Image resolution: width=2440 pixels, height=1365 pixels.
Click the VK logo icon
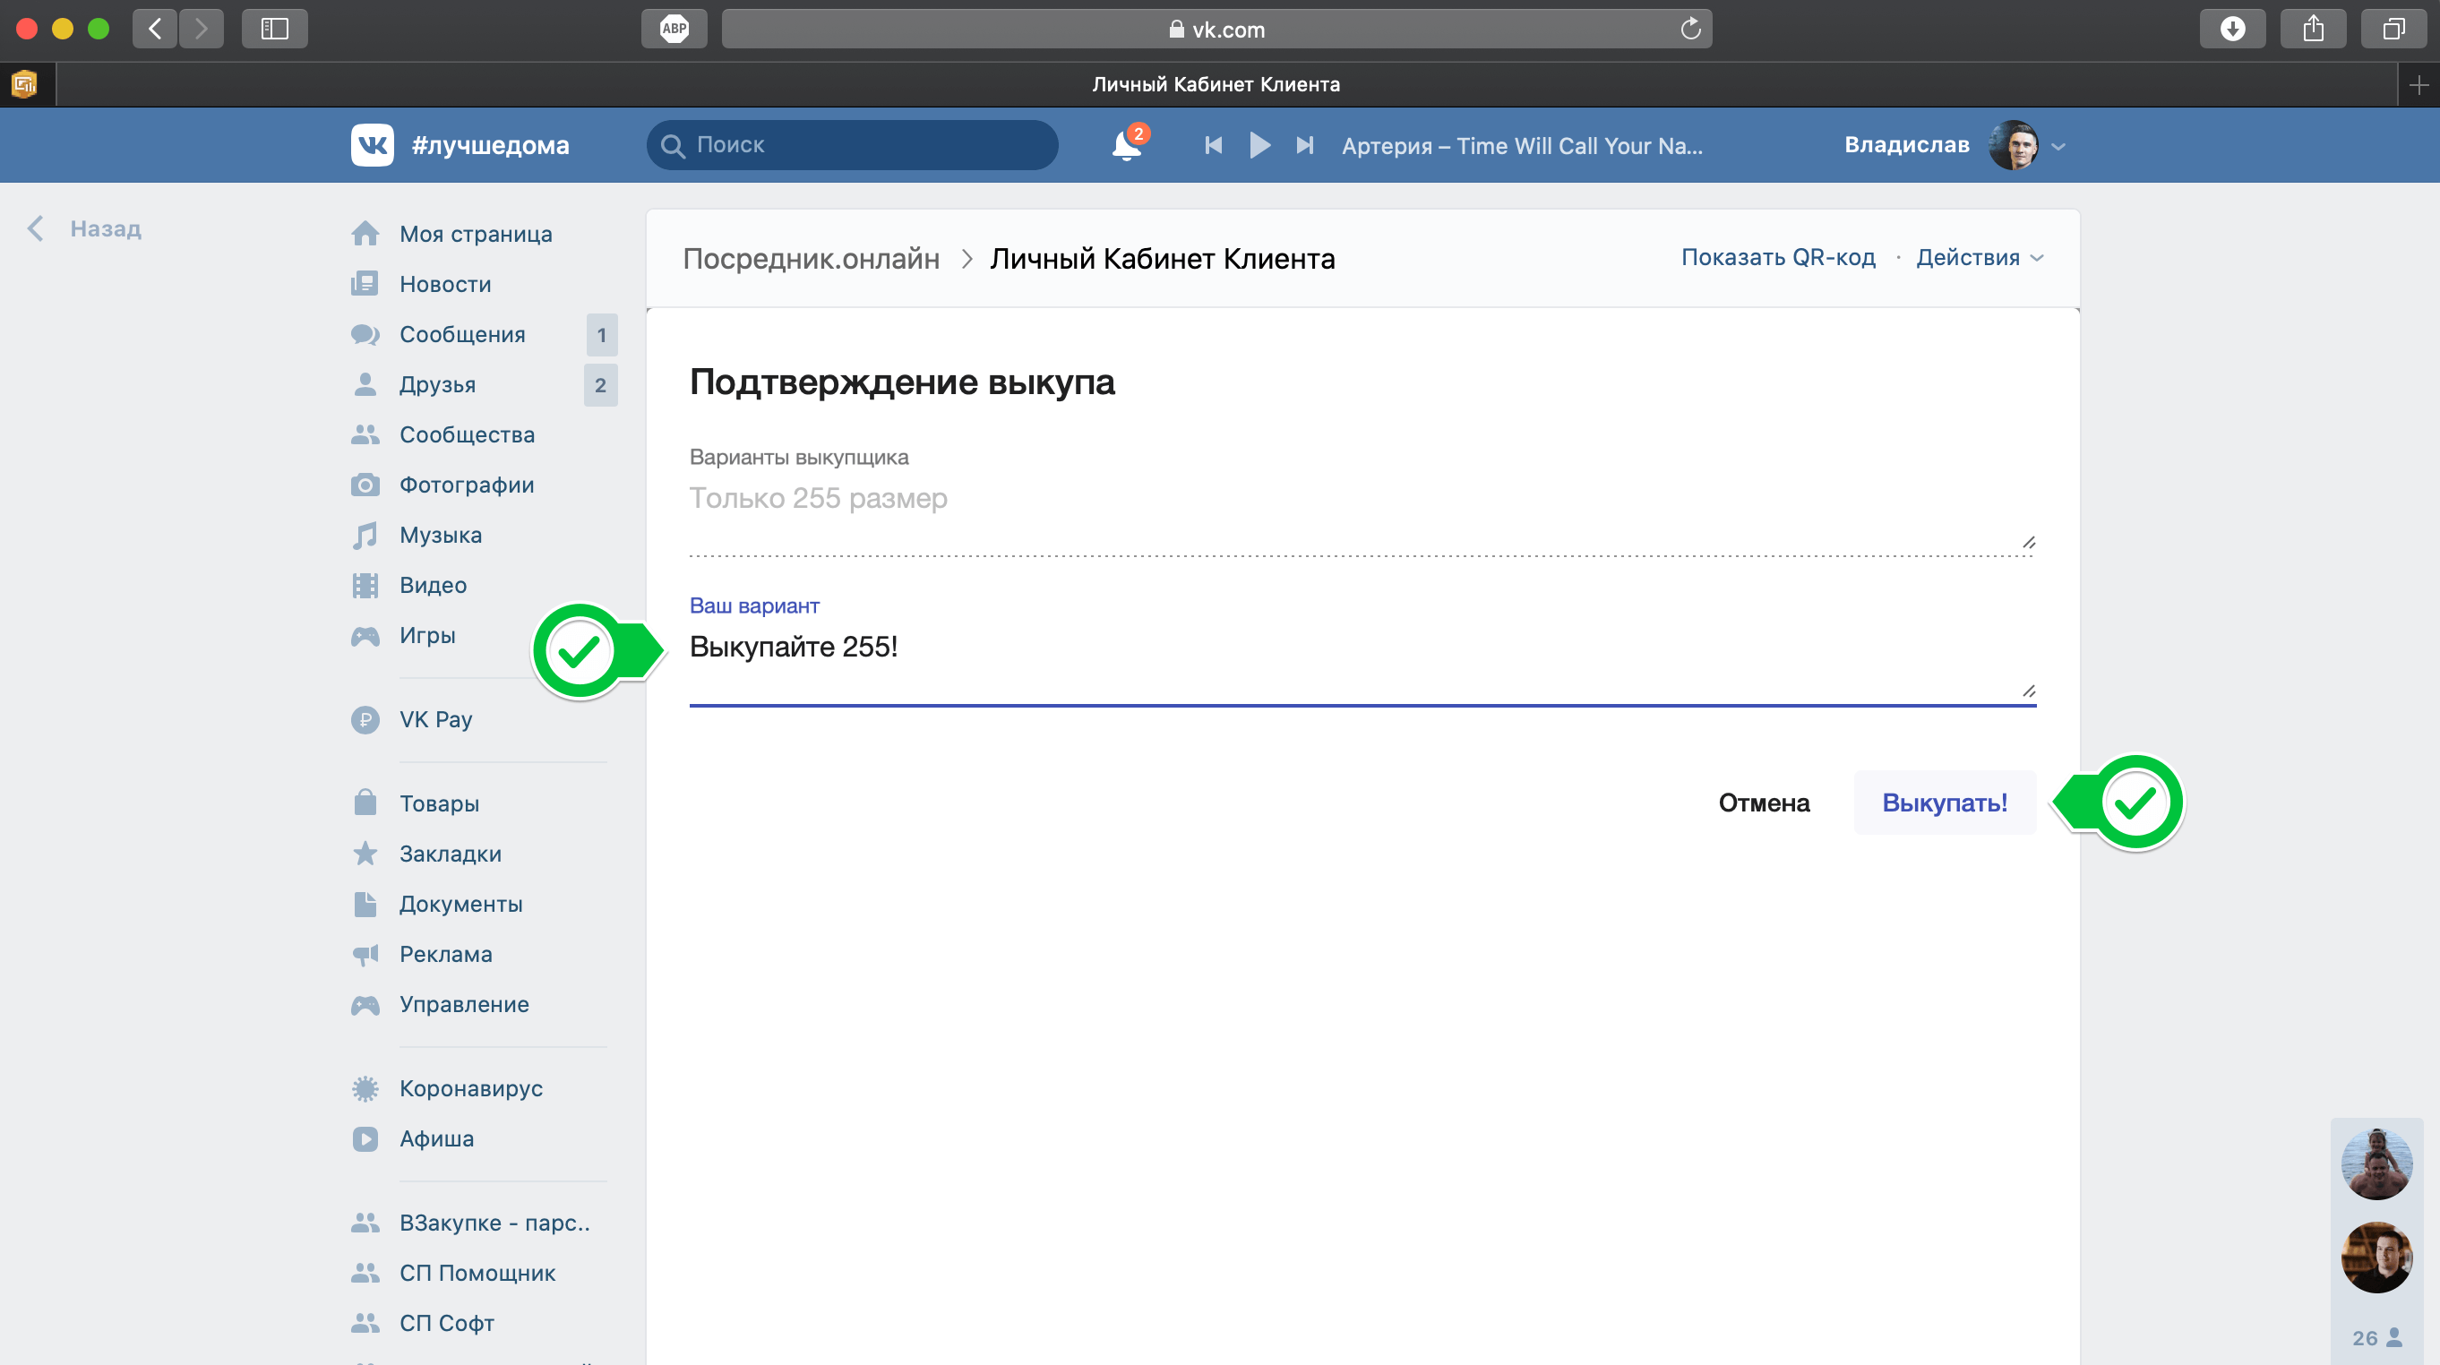pos(373,145)
